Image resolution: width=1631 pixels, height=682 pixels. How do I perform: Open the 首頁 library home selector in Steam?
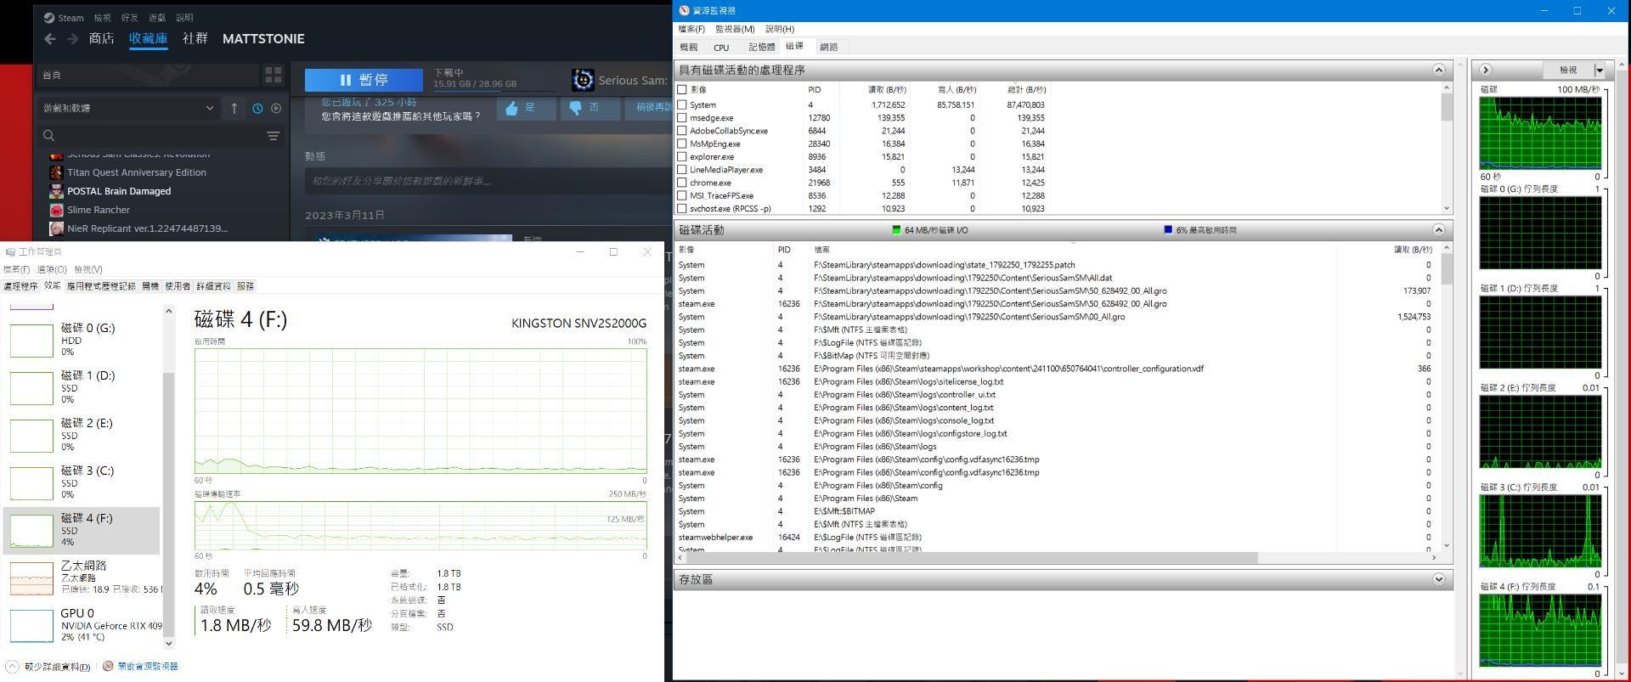coord(148,75)
